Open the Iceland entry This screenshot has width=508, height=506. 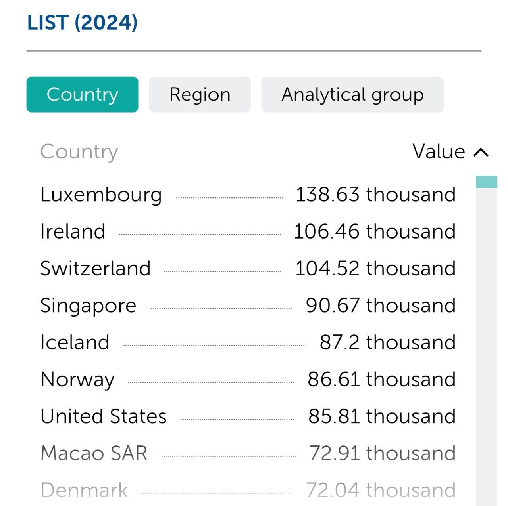tap(75, 342)
